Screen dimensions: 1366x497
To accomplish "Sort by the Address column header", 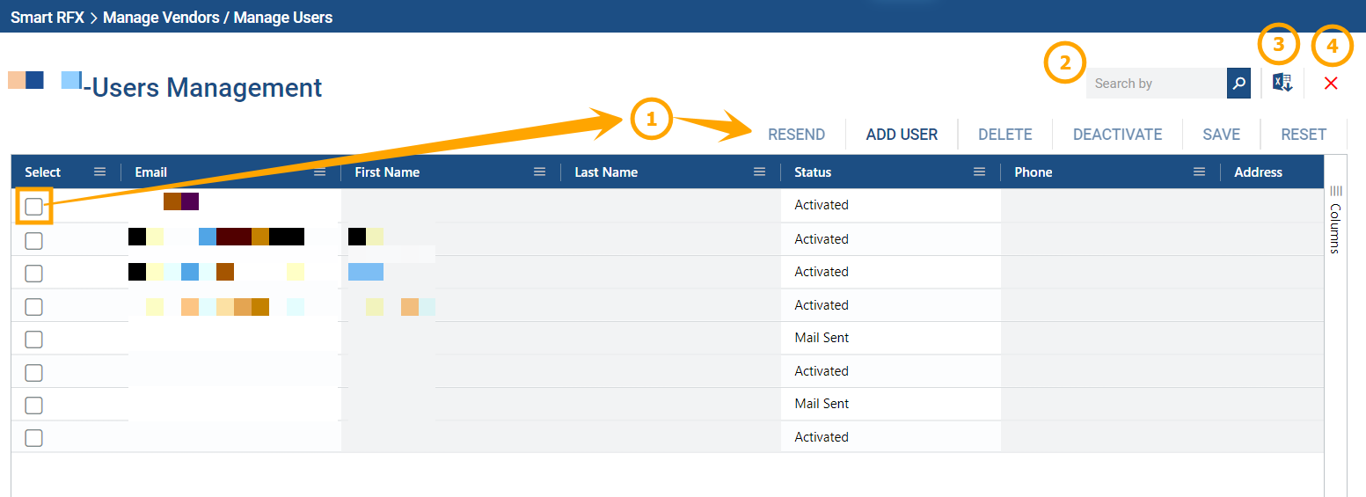I will pos(1258,172).
